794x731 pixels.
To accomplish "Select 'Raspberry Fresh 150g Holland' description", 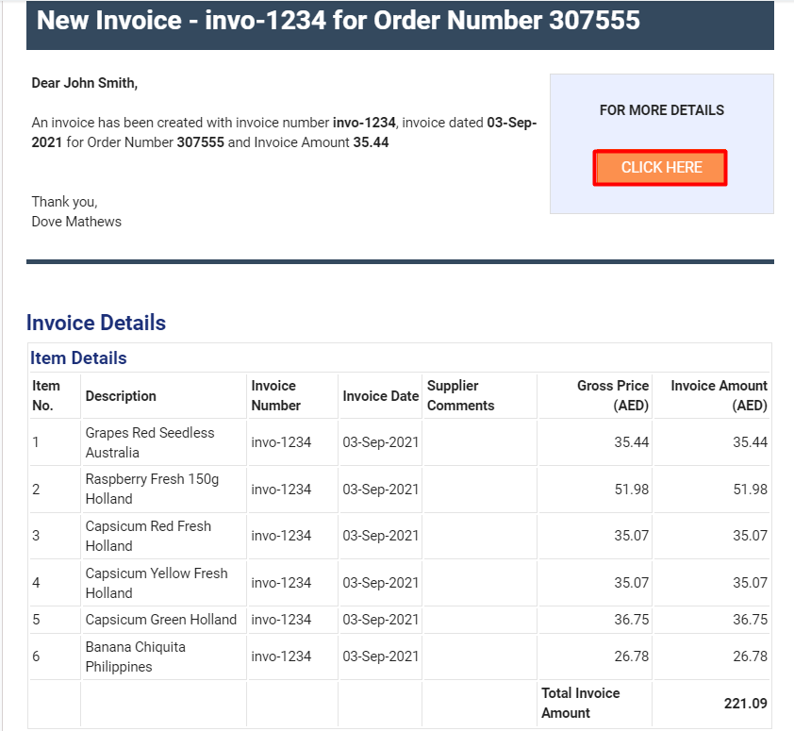I will [152, 489].
